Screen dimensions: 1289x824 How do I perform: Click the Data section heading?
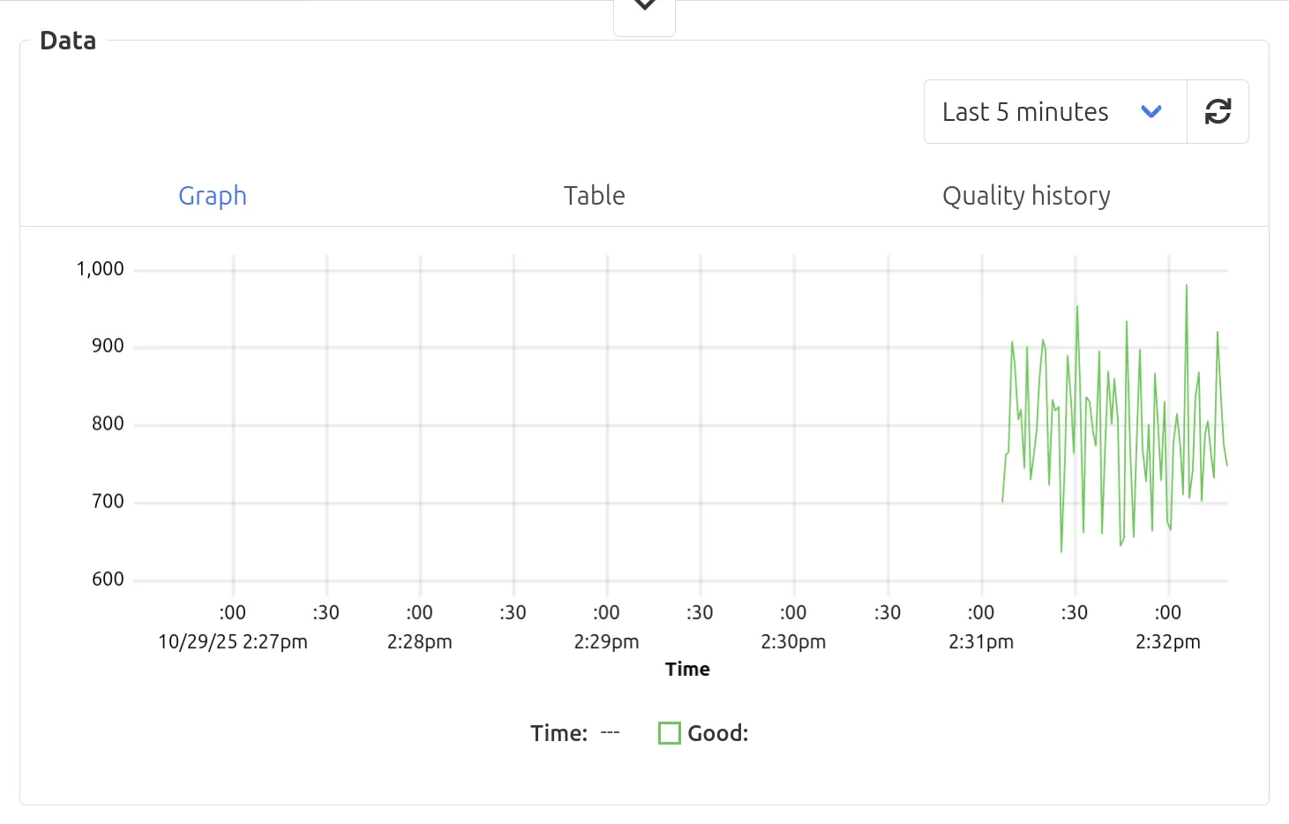(x=68, y=41)
